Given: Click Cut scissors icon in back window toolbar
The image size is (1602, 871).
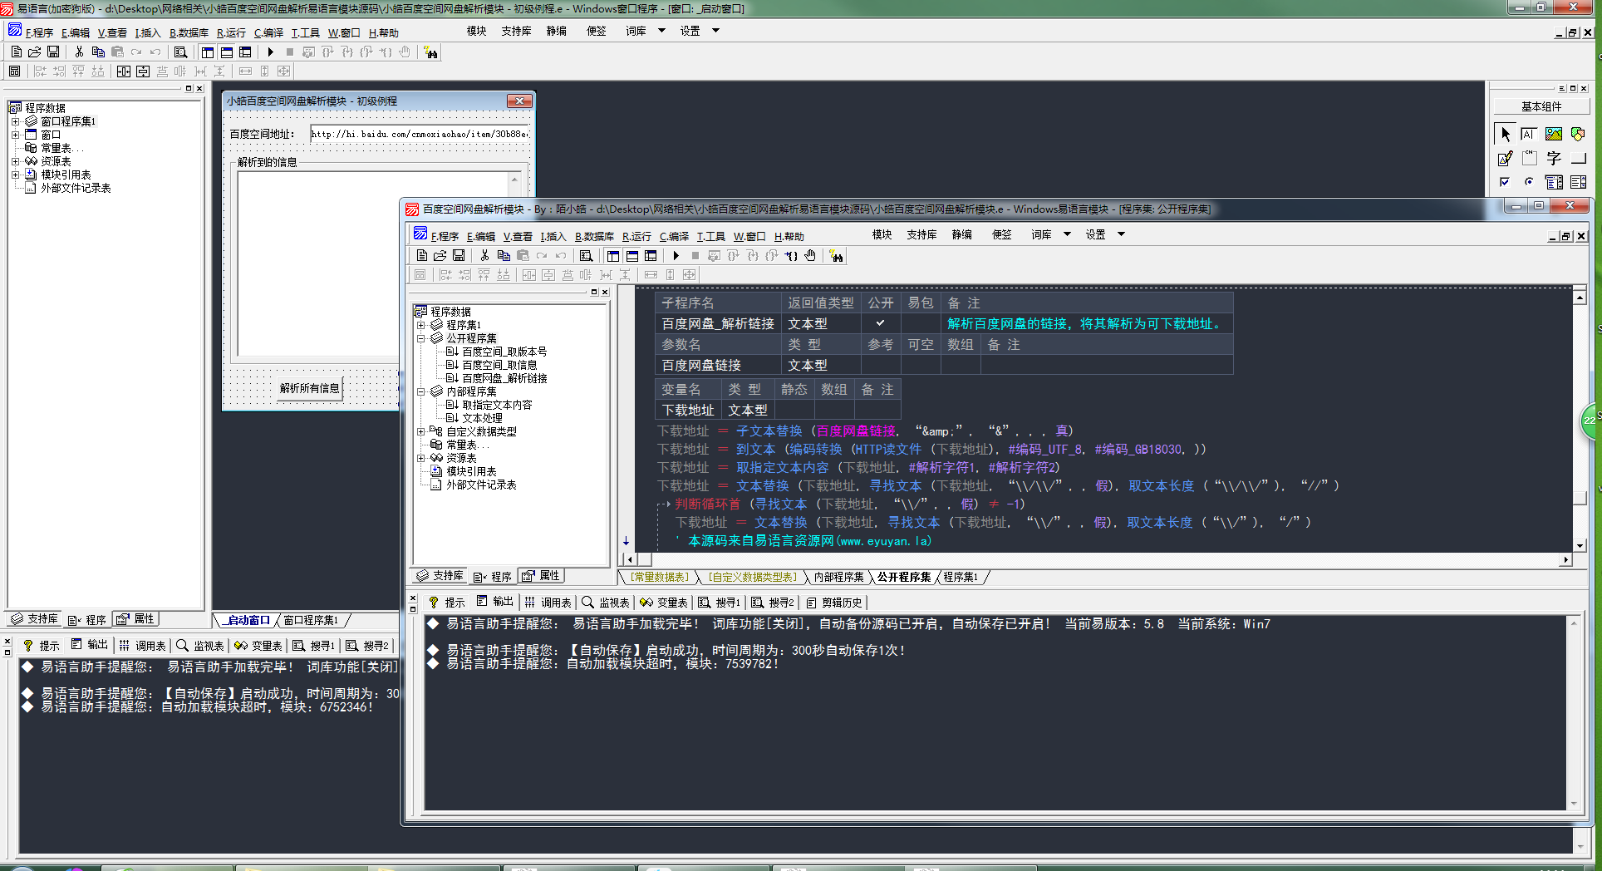Looking at the screenshot, I should (79, 52).
